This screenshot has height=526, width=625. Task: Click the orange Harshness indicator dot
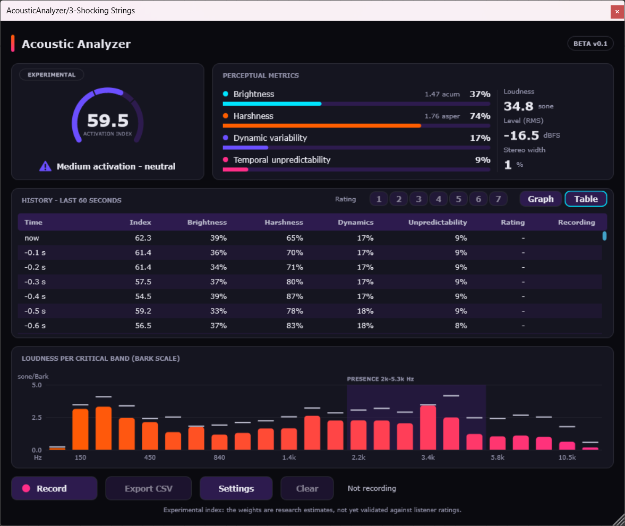click(226, 116)
